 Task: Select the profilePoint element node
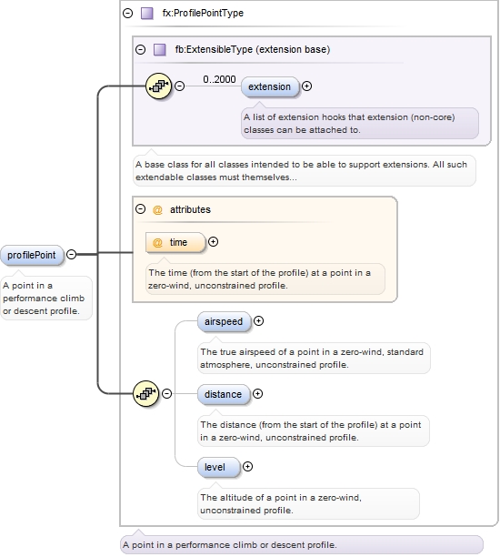(32, 255)
